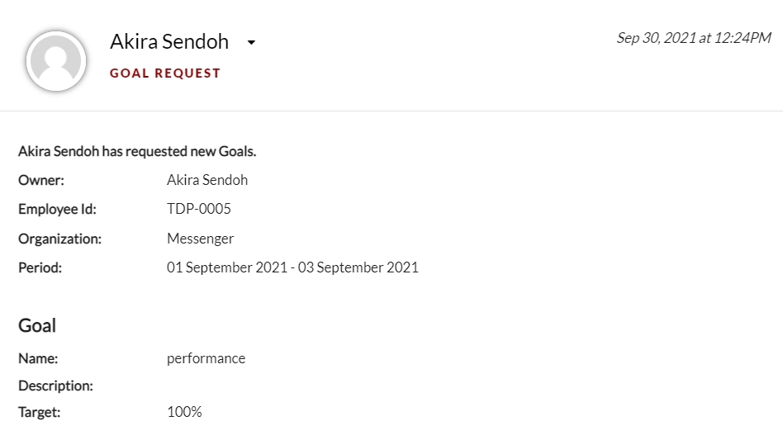Image resolution: width=783 pixels, height=440 pixels.
Task: Click the Owner field label
Action: [41, 180]
